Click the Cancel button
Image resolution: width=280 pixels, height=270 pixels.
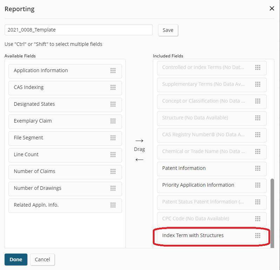coord(42,259)
